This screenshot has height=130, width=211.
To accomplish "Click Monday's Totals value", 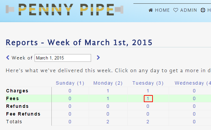I will click(x=108, y=122).
